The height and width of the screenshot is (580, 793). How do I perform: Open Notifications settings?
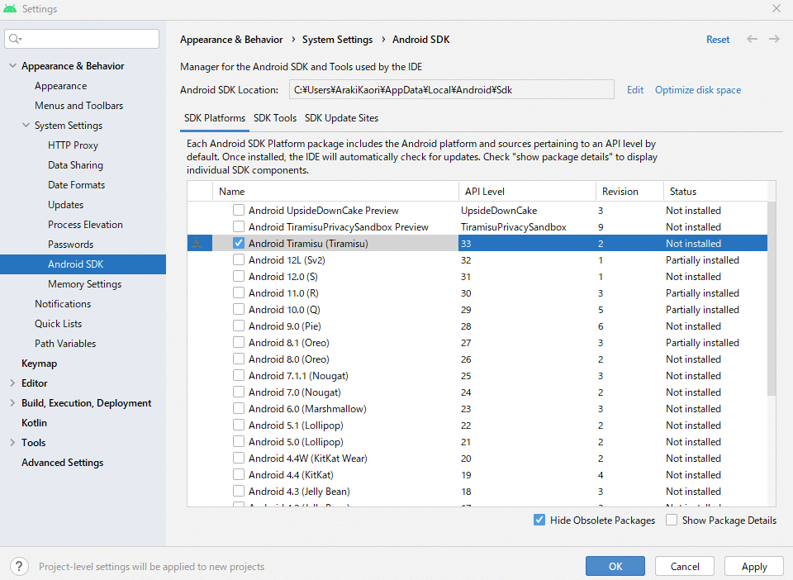[63, 303]
